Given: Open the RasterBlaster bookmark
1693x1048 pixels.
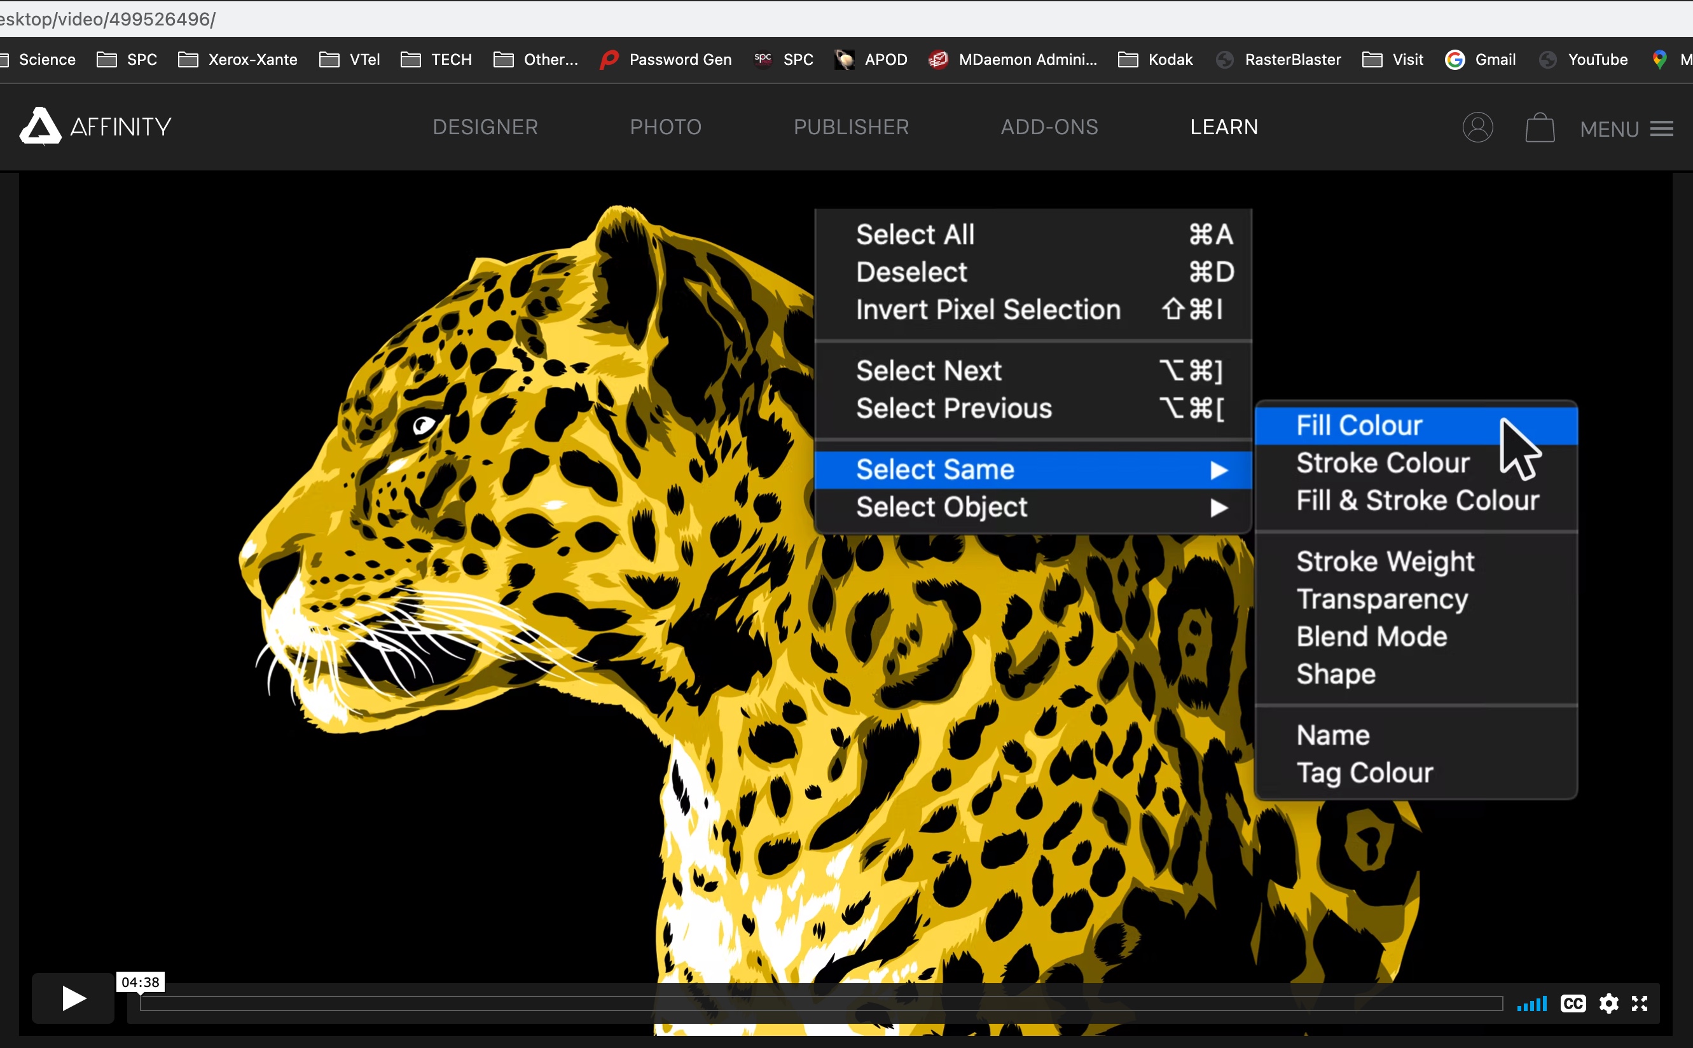Looking at the screenshot, I should (1278, 60).
